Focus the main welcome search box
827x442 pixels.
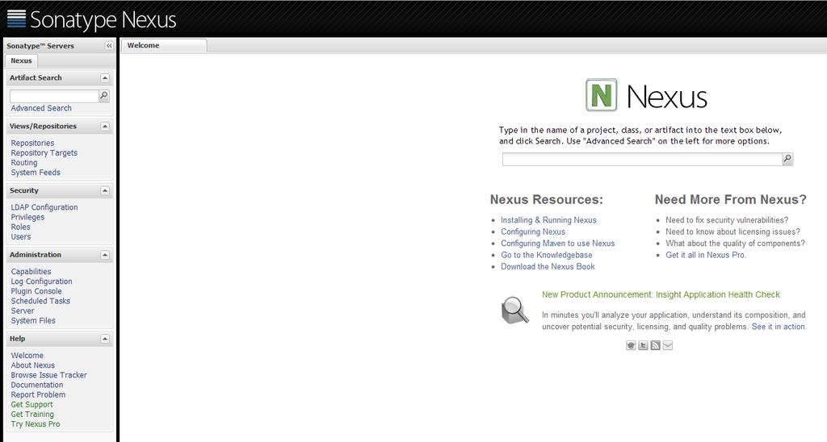pos(642,159)
